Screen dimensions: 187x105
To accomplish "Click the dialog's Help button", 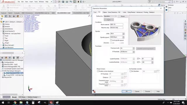I will click(158, 91).
